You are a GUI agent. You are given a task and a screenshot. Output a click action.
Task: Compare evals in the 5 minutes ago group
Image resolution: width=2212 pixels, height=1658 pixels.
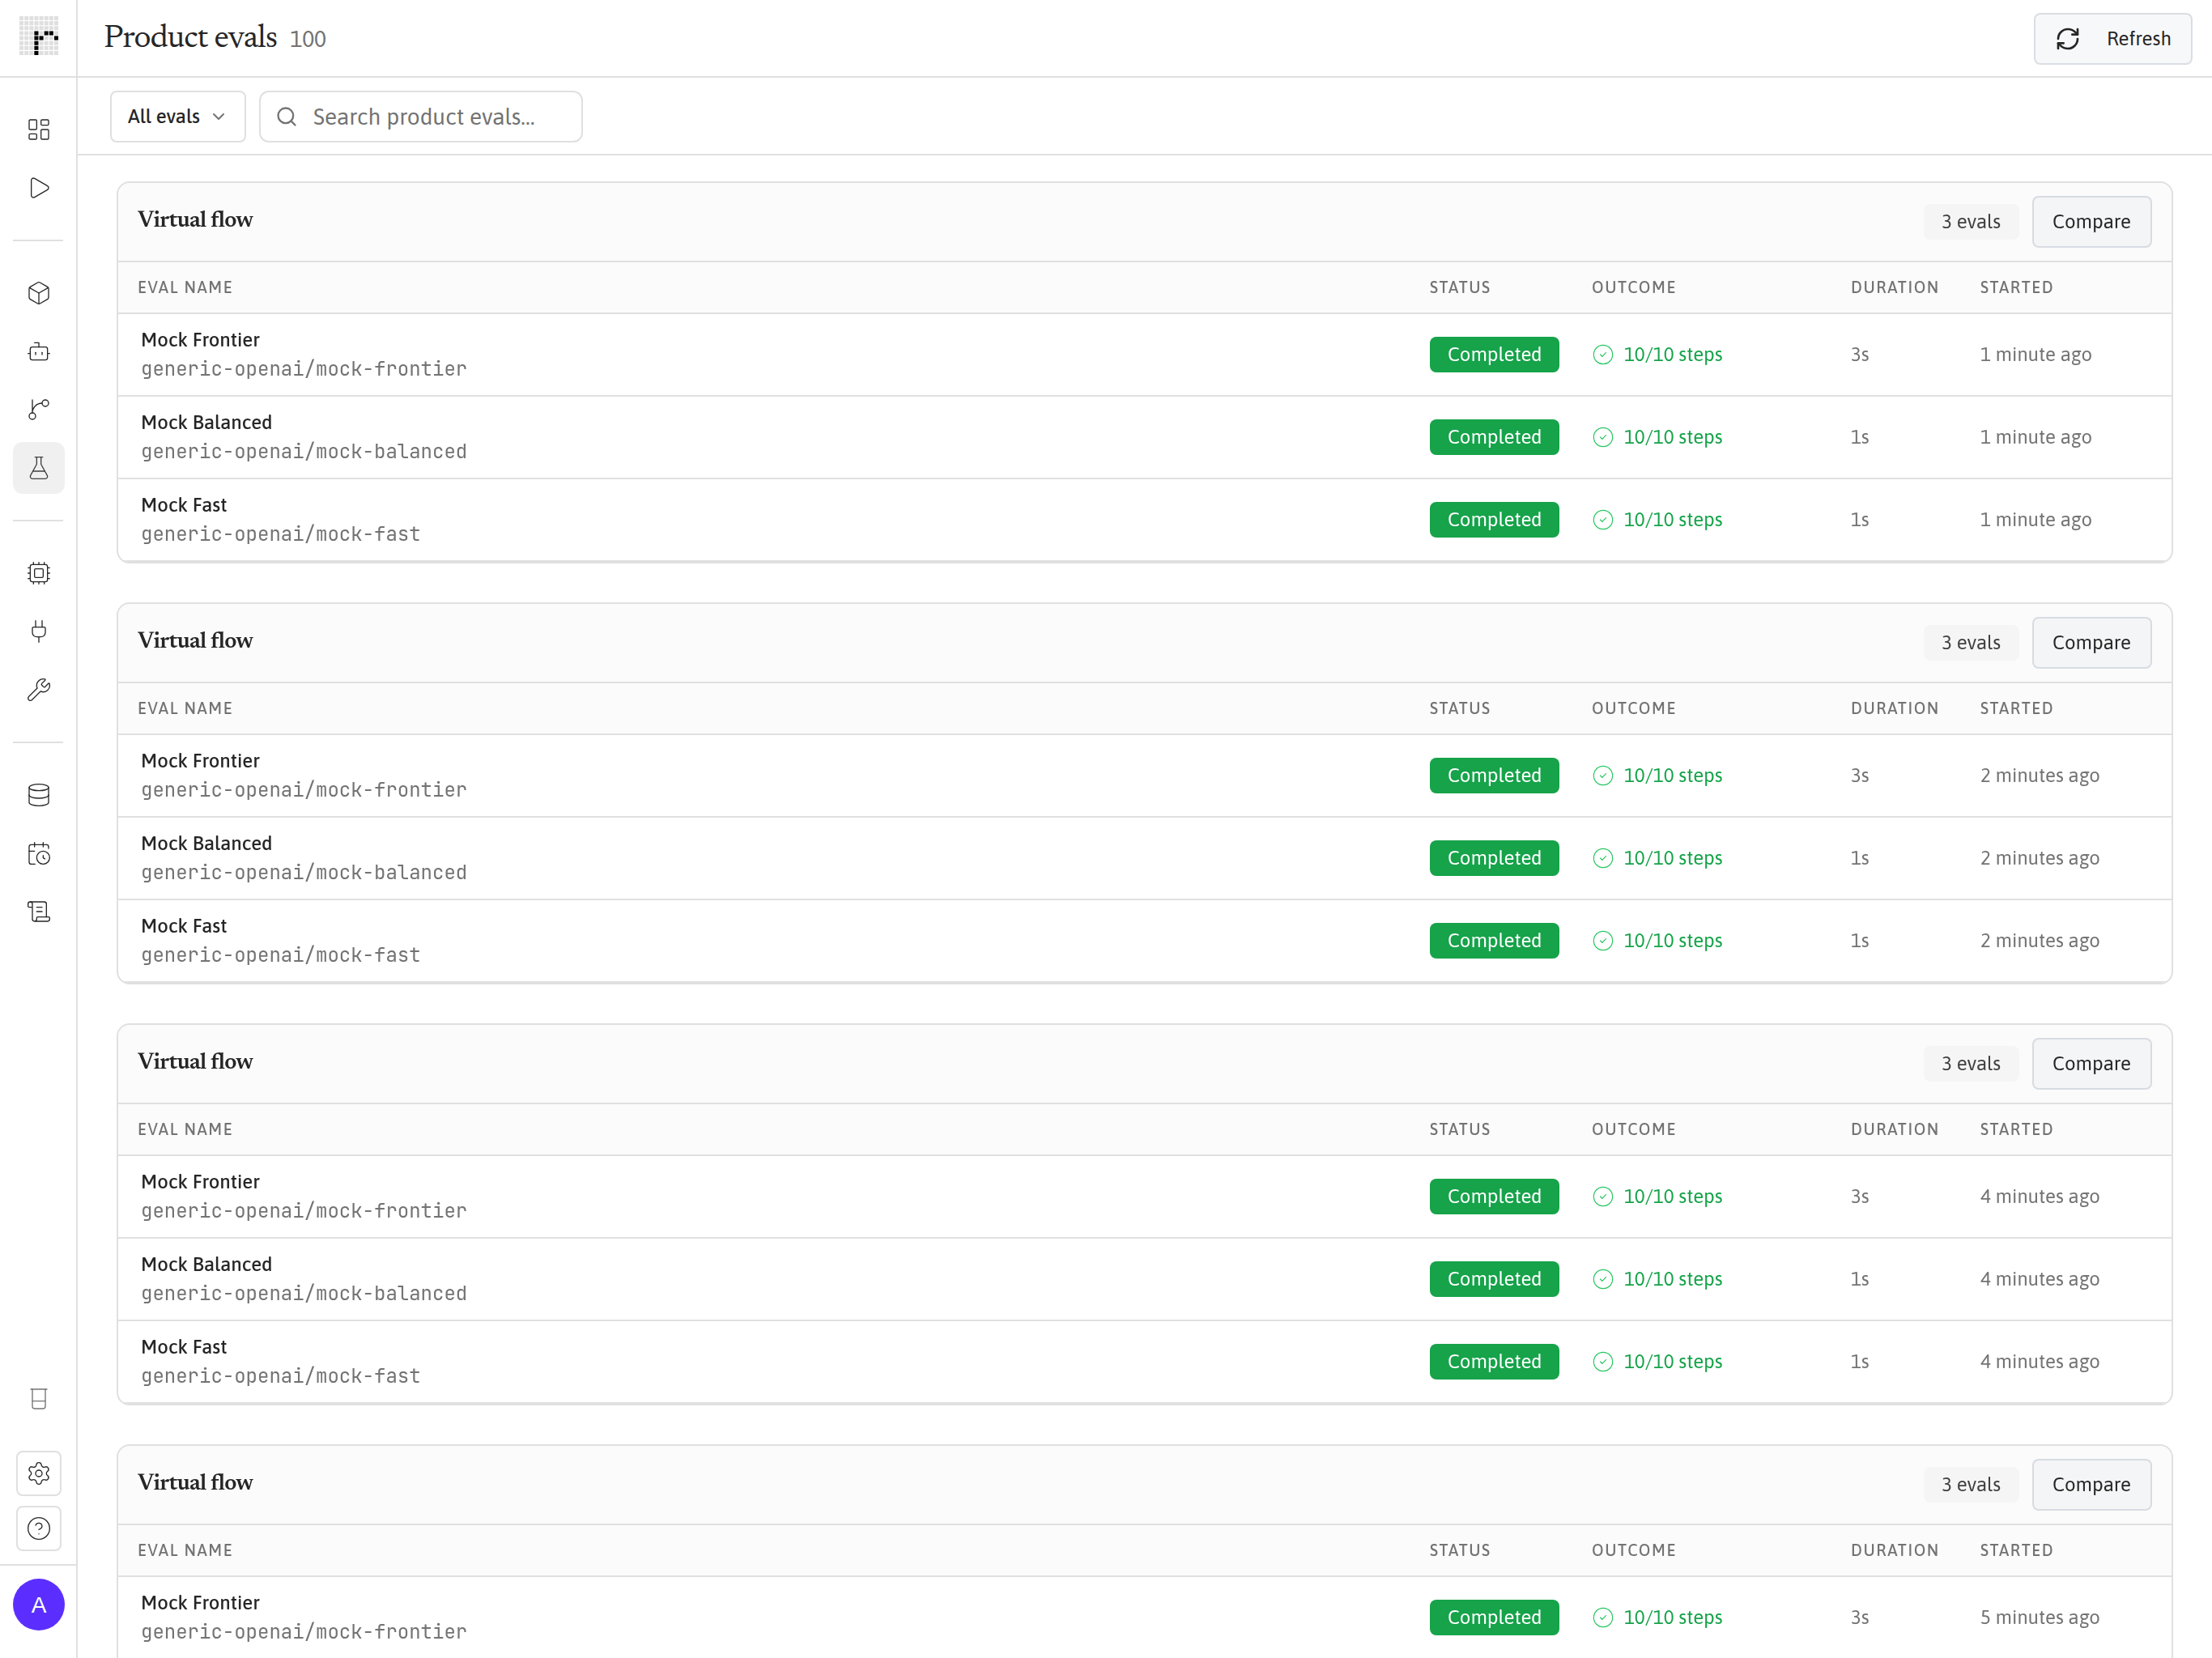pos(2091,1484)
